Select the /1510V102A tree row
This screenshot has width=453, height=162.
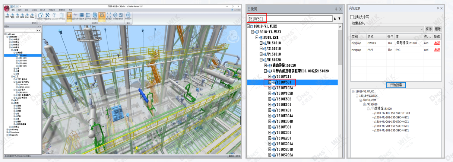[284, 88]
